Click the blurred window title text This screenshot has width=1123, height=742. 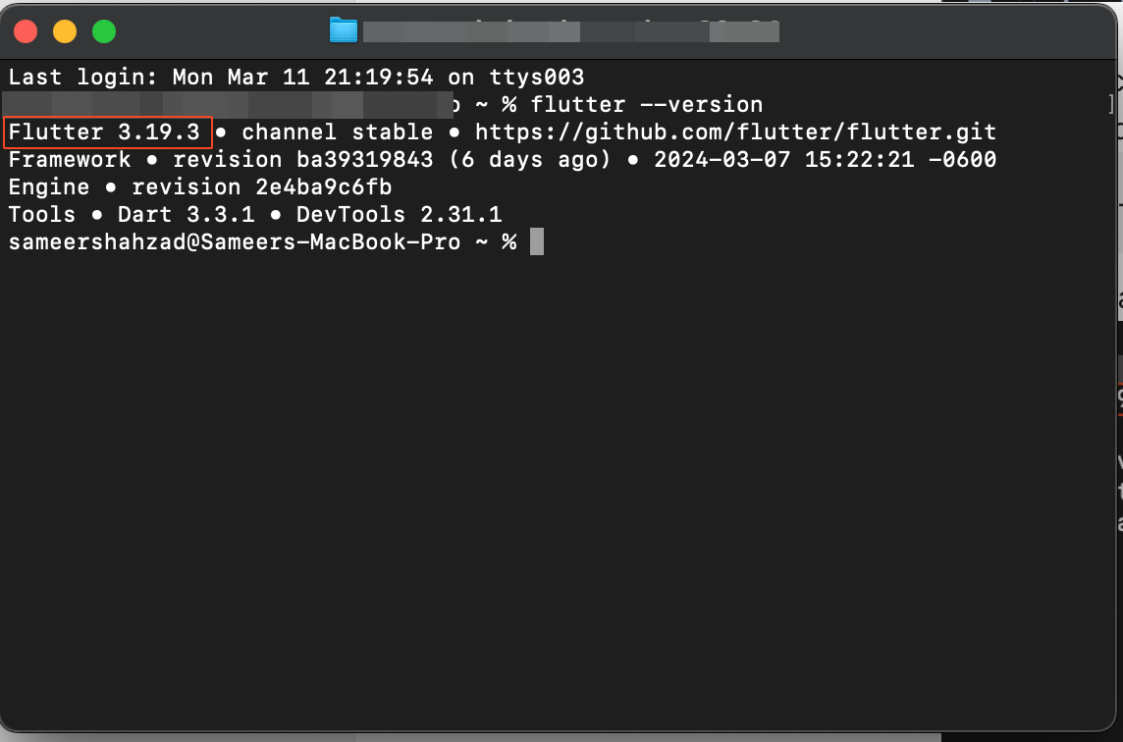570,31
